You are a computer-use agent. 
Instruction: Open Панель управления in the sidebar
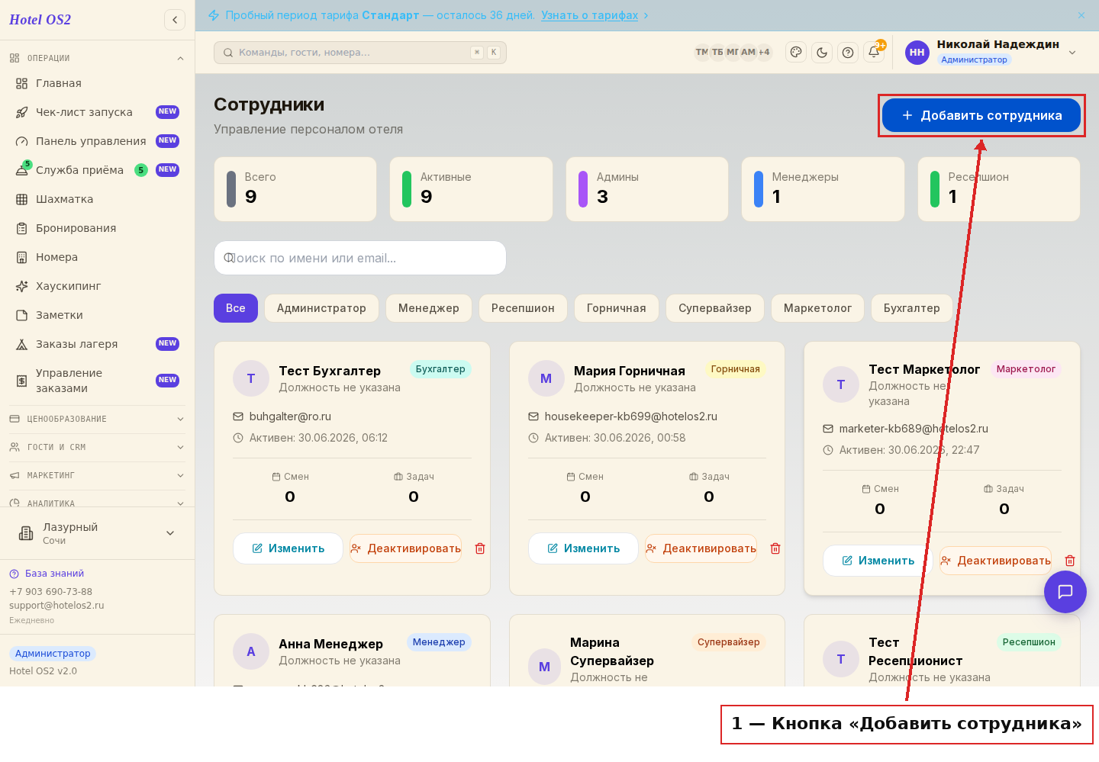coord(98,141)
